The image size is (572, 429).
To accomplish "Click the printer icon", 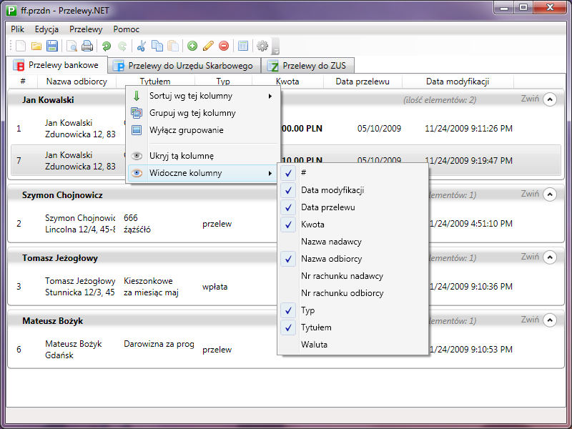I will pyautogui.click(x=87, y=46).
